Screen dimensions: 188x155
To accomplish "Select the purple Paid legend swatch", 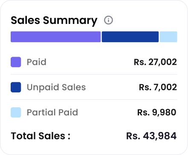I will point(16,62).
